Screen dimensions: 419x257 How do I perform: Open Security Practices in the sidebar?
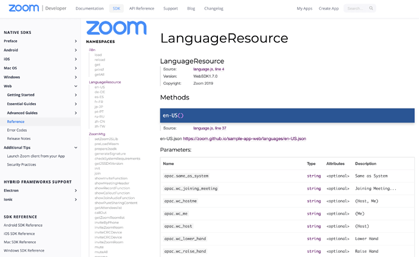point(21,165)
